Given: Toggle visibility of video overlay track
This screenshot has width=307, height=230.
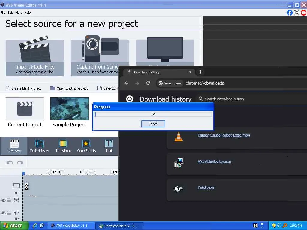Looking at the screenshot, I should click(x=3, y=213).
